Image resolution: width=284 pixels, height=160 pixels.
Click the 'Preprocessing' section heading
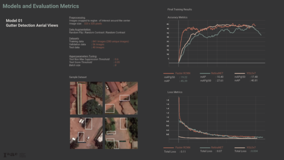pyautogui.click(x=77, y=18)
